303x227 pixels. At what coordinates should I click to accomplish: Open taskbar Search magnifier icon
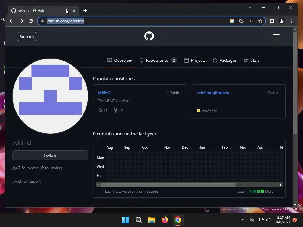[138, 220]
